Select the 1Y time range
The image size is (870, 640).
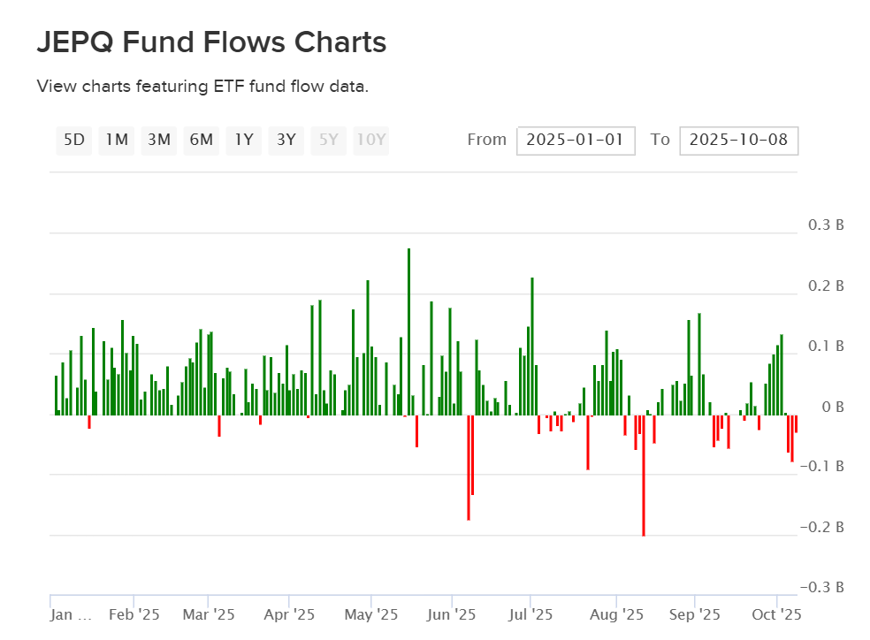click(243, 140)
